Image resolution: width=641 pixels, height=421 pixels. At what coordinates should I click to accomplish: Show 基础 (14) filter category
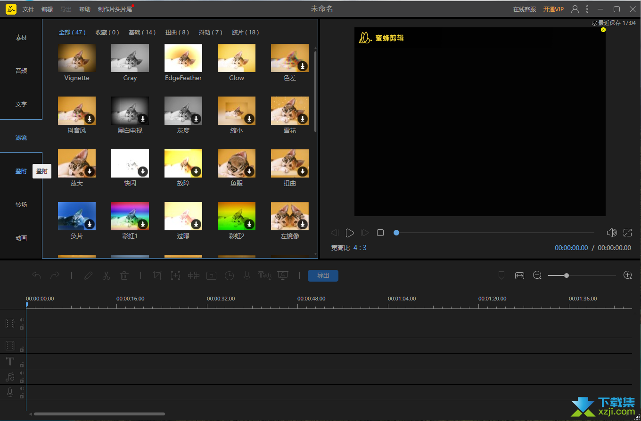coord(142,32)
